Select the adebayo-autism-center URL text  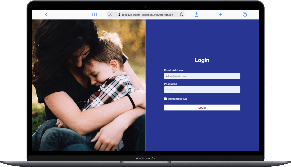tap(147, 15)
